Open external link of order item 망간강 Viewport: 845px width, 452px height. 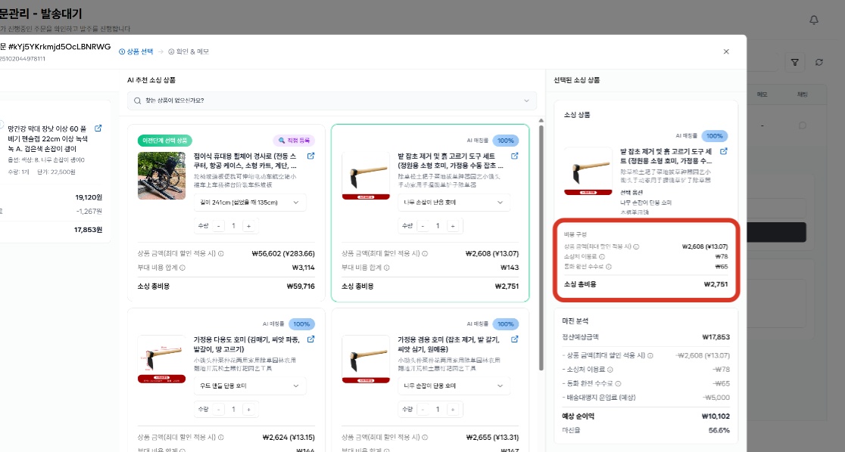(x=98, y=128)
